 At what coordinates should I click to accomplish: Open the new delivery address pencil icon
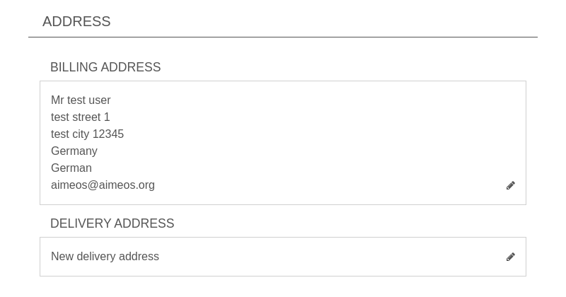coord(510,257)
